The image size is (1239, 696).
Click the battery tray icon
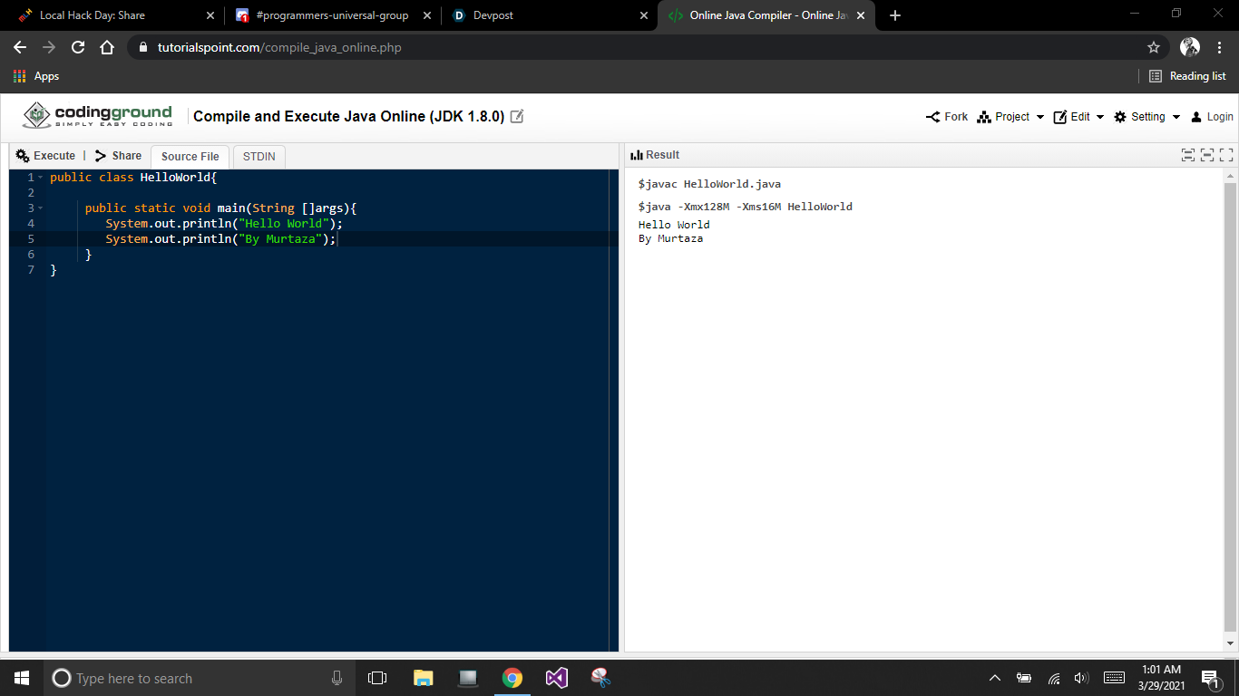[x=1024, y=678]
